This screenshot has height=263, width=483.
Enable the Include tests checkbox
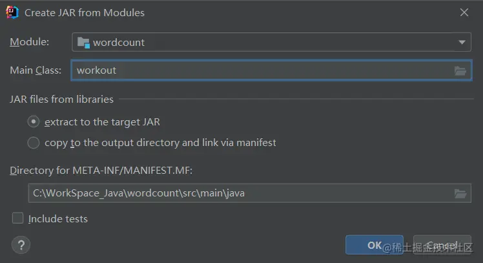(17, 218)
